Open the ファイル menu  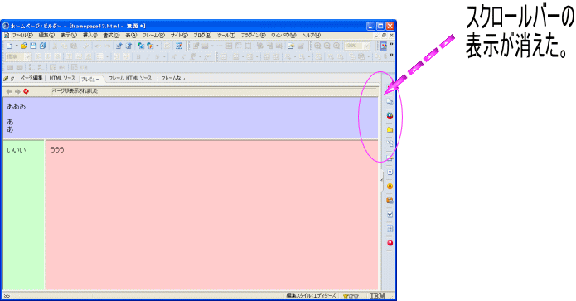click(x=22, y=36)
